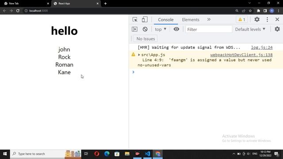The image size is (283, 159).
Task: Go forward in browser history
Action: tap(11, 11)
